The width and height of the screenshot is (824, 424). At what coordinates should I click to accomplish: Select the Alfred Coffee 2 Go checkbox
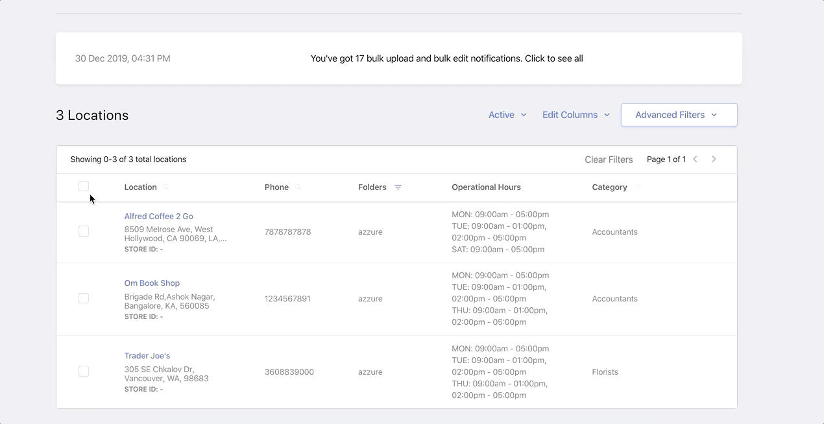click(84, 231)
